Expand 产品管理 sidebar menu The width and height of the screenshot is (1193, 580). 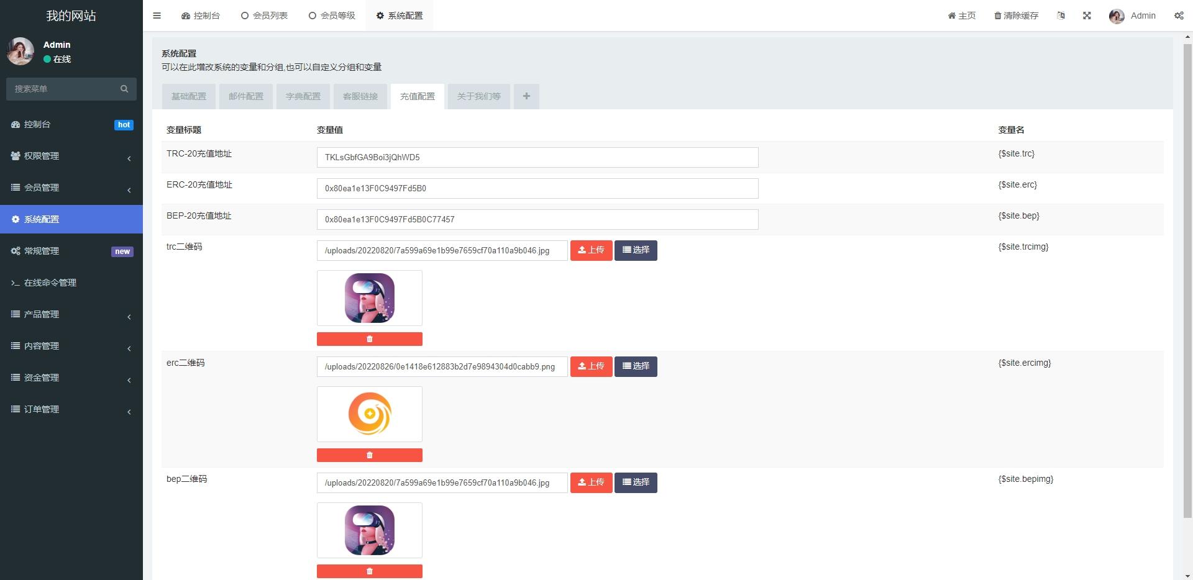(71, 314)
